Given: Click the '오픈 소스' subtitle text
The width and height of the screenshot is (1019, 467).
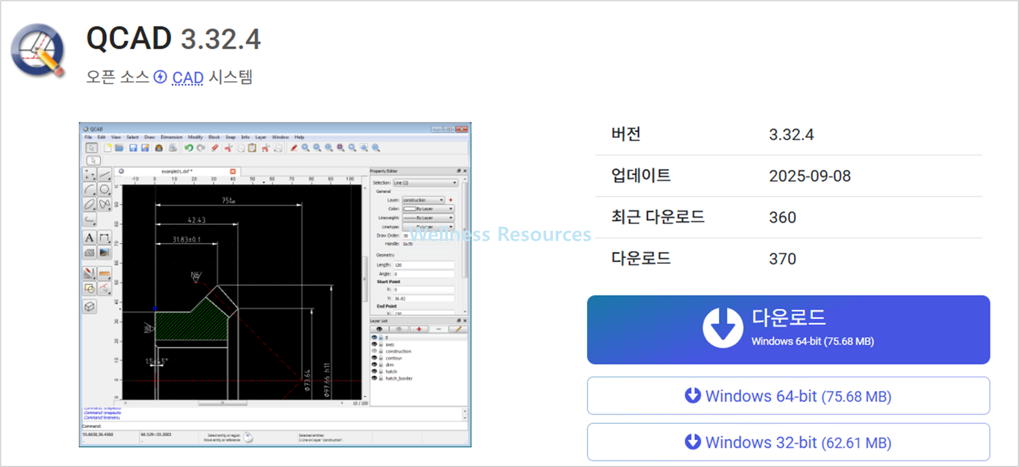Looking at the screenshot, I should pyautogui.click(x=118, y=77).
